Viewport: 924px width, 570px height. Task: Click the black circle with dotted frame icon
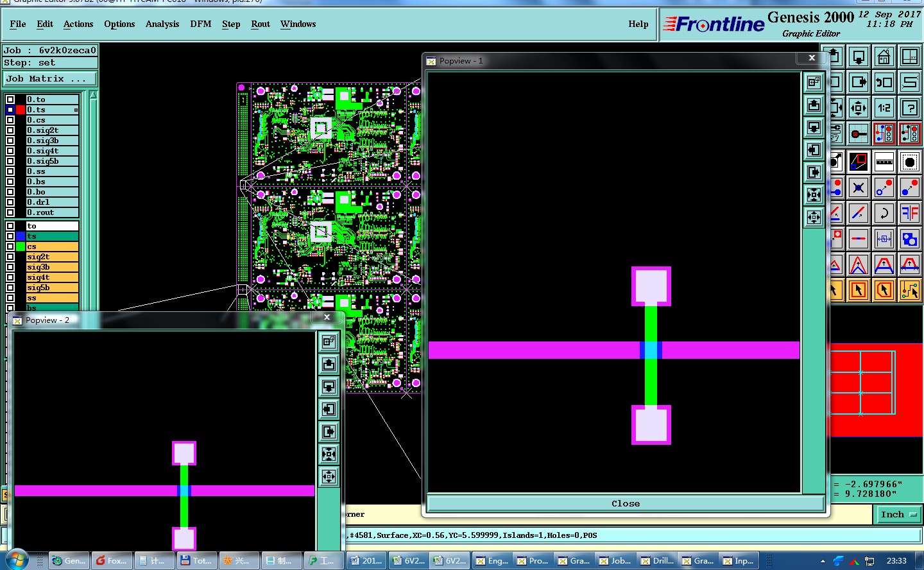pyautogui.click(x=910, y=162)
